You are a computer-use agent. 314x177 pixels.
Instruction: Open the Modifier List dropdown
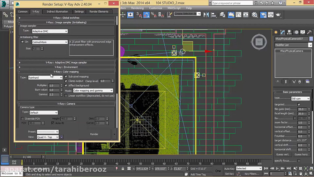pos(293,45)
